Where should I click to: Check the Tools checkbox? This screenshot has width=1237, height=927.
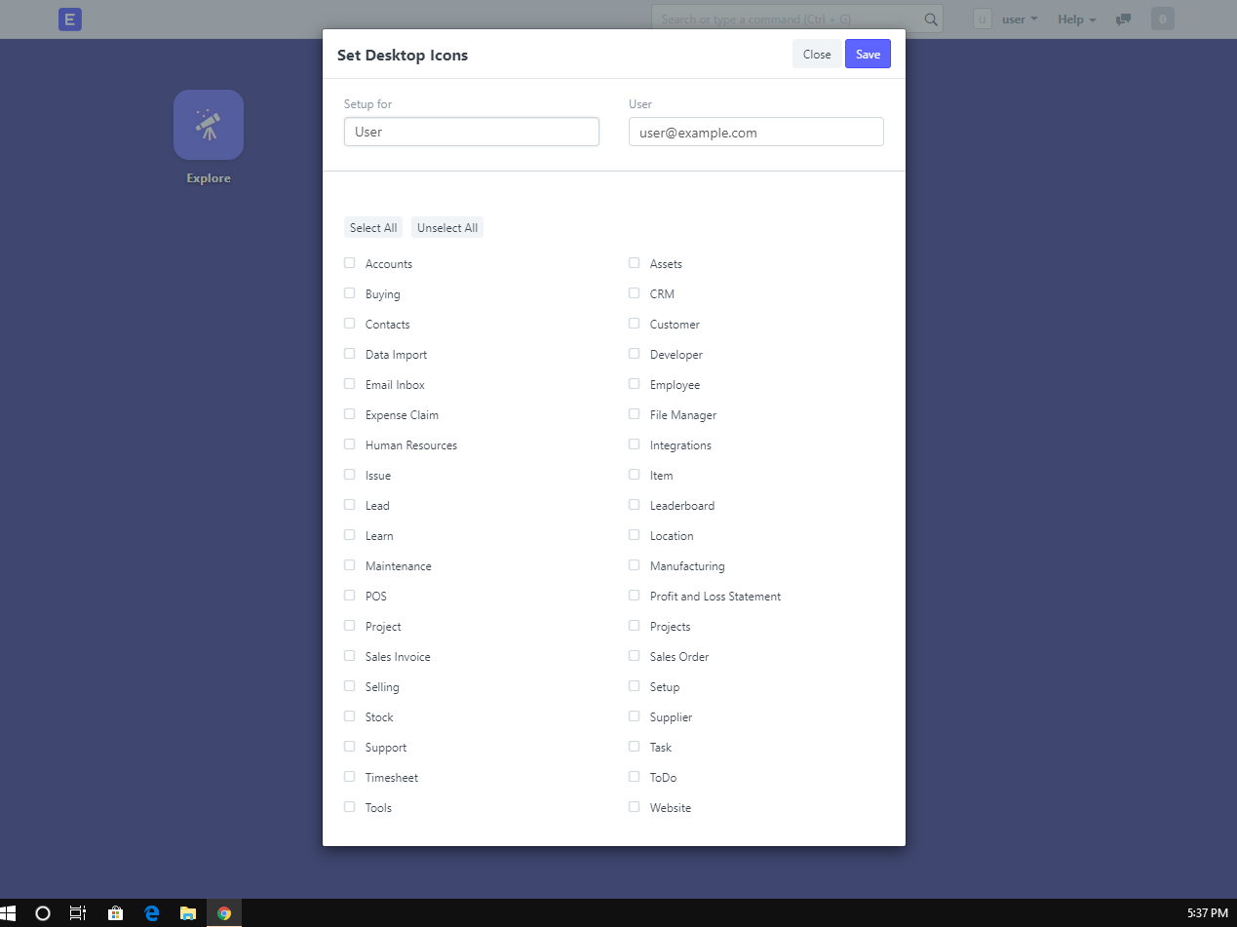point(350,807)
